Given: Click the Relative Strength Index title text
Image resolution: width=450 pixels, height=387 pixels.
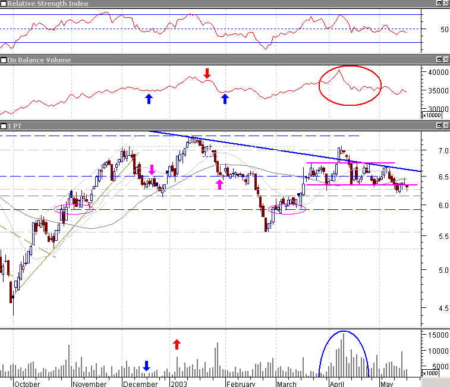Looking at the screenshot, I should point(48,4).
